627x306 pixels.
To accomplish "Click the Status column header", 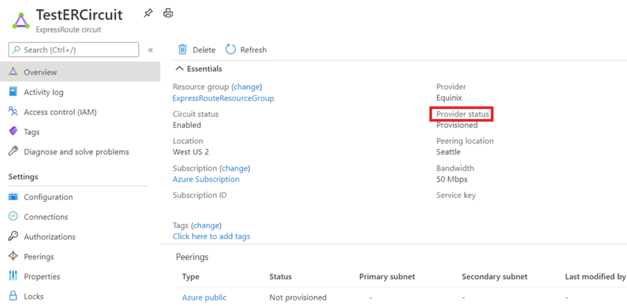I will (x=280, y=277).
